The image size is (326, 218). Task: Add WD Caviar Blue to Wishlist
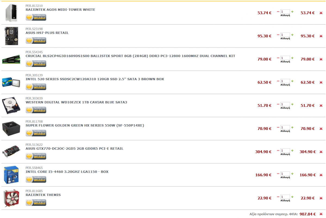pos(36,110)
